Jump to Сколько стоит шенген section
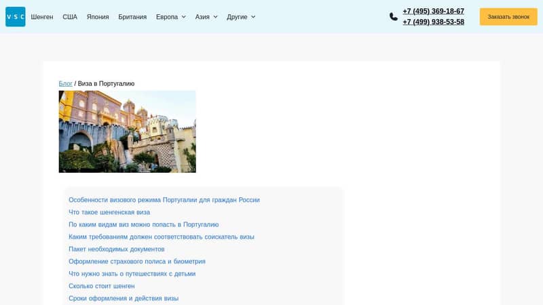The height and width of the screenshot is (305, 543). coord(101,286)
